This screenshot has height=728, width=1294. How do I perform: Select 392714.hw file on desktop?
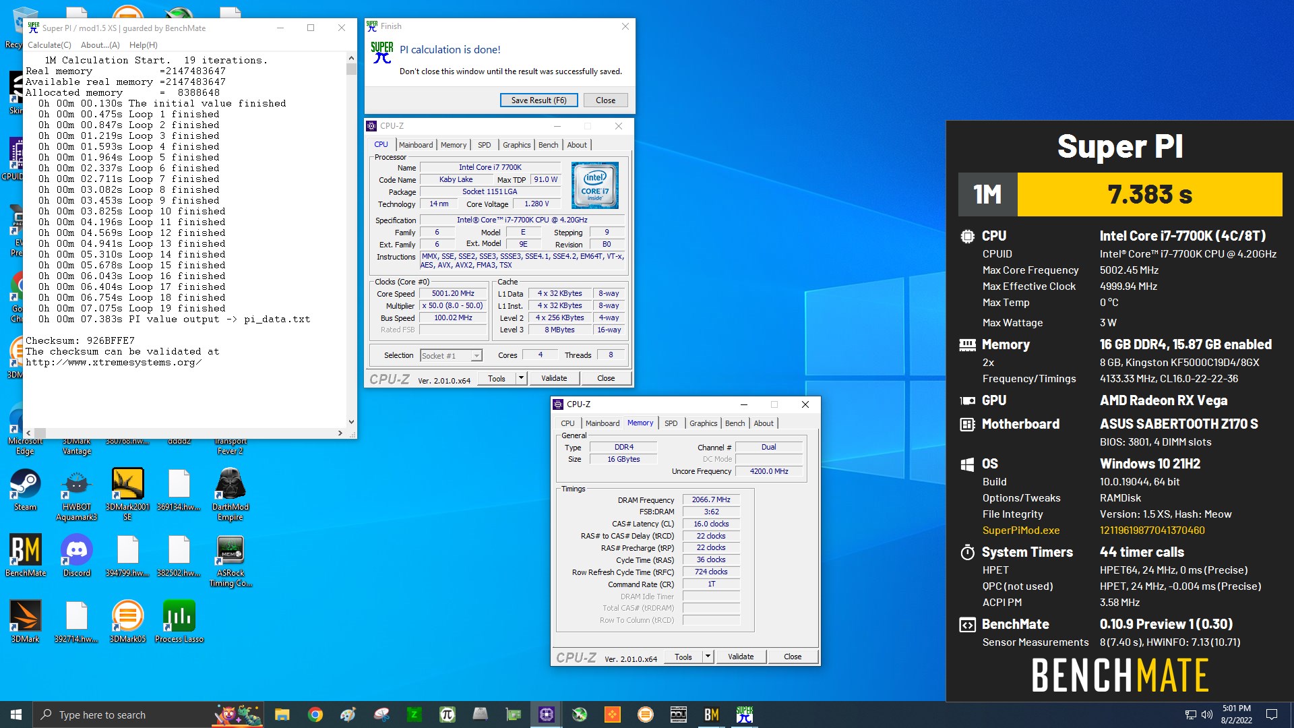pos(76,621)
